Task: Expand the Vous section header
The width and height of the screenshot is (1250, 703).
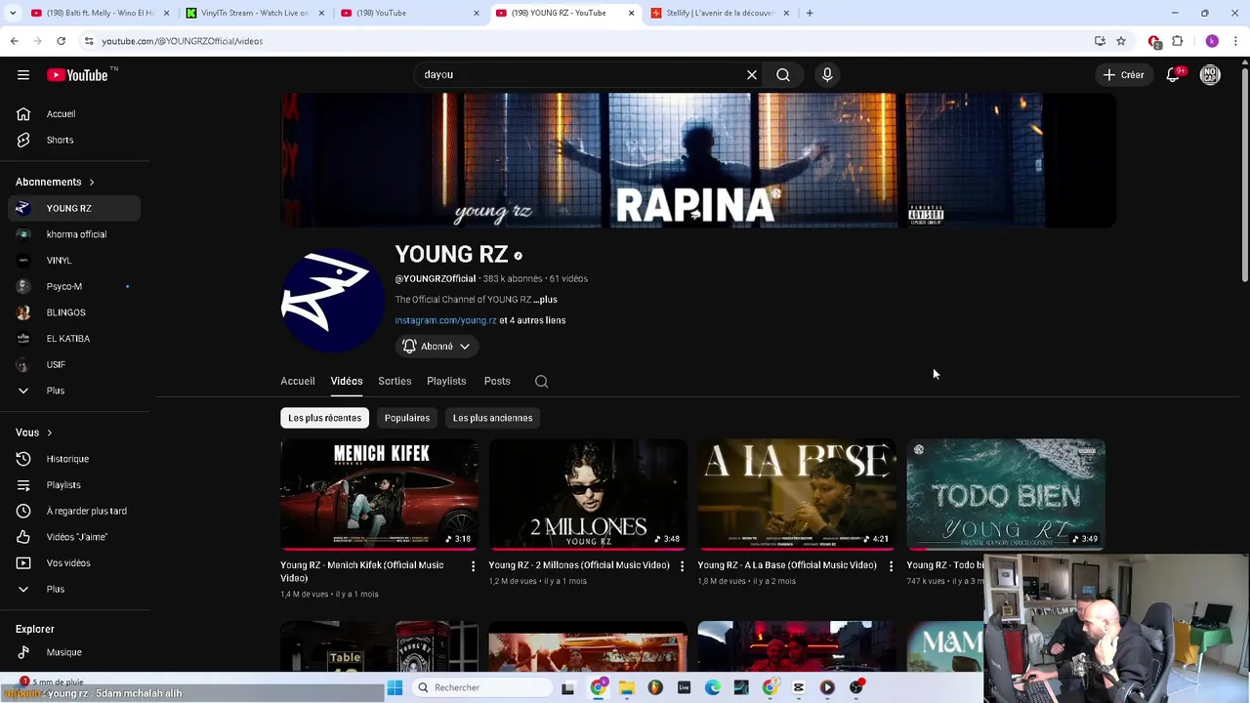Action: (34, 433)
